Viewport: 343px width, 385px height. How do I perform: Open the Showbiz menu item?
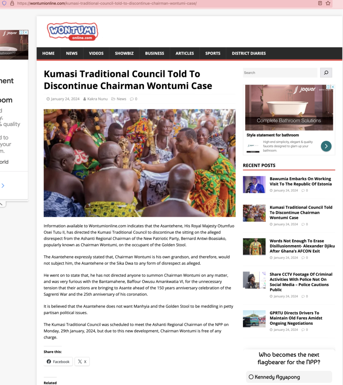pos(124,53)
